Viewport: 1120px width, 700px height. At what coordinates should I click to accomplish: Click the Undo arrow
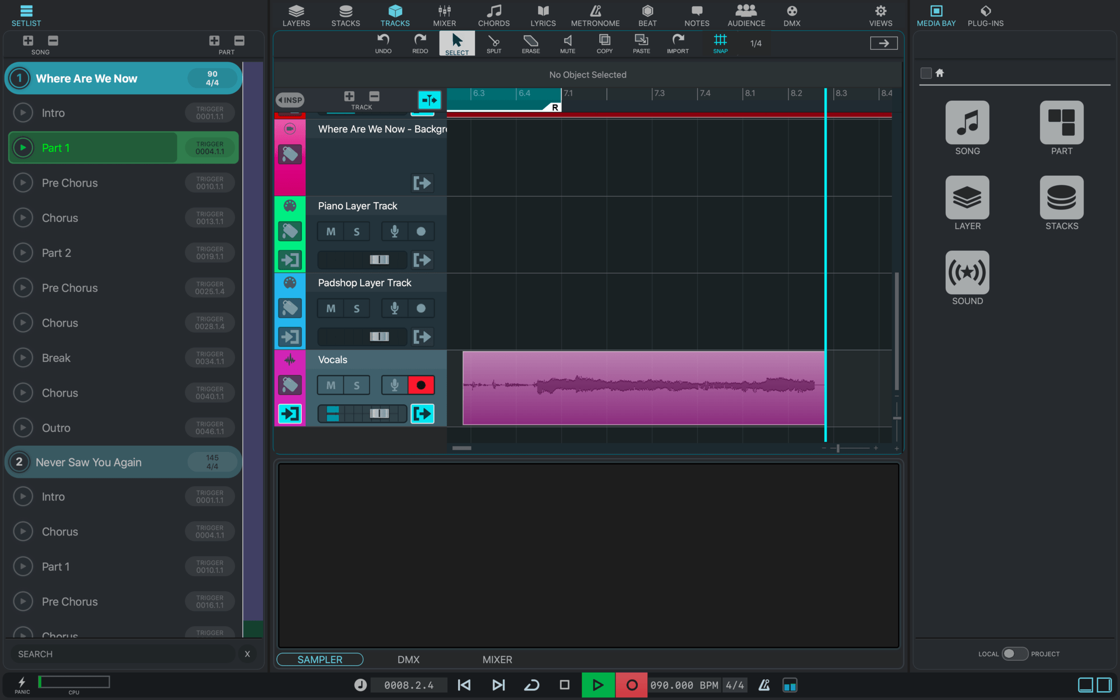click(x=383, y=43)
